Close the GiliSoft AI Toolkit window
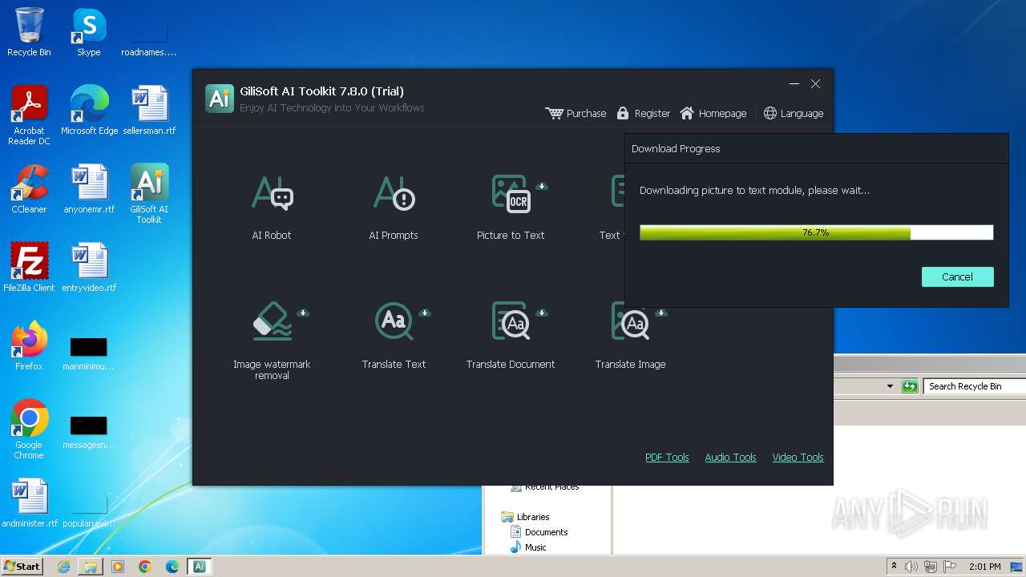Image resolution: width=1026 pixels, height=577 pixels. pyautogui.click(x=815, y=84)
